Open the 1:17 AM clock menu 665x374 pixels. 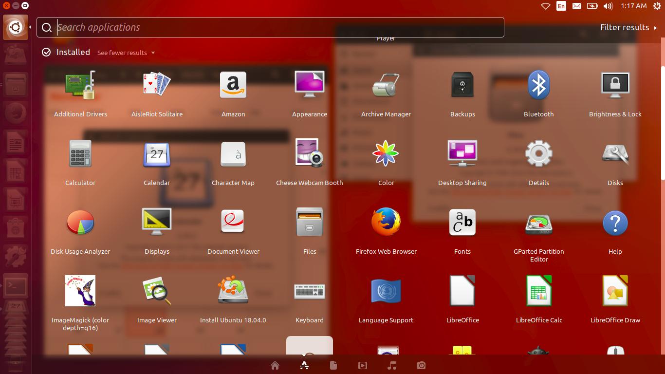point(634,6)
